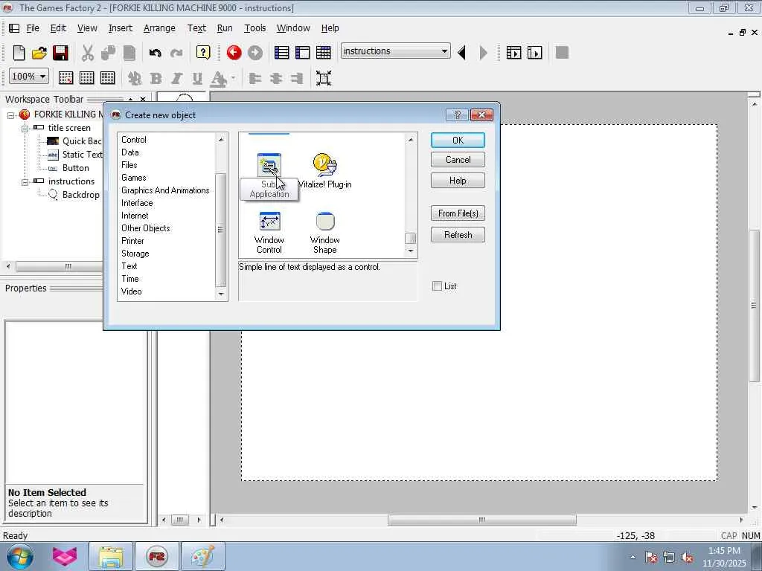
Task: Open the Frame editor icon
Action: [x=302, y=53]
